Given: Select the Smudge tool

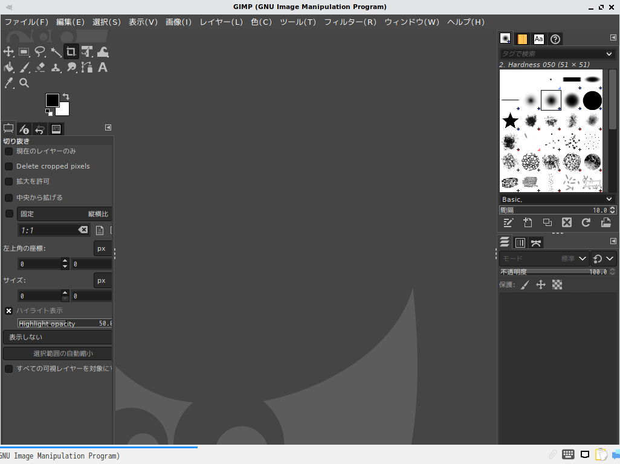Looking at the screenshot, I should [71, 68].
